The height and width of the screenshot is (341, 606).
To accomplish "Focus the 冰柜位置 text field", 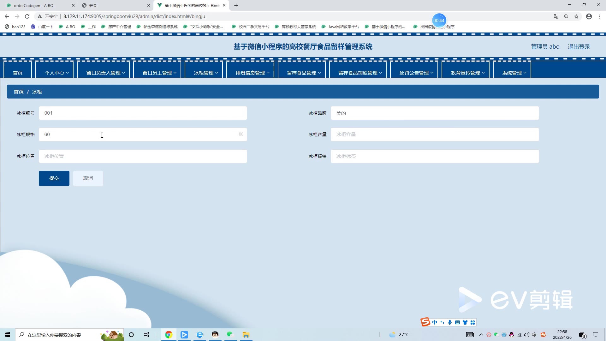I will pos(143,156).
